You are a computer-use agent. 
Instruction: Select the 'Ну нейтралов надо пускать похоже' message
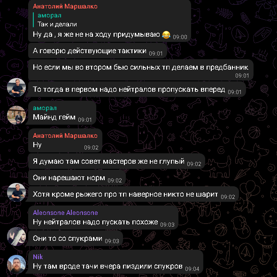tap(103, 218)
